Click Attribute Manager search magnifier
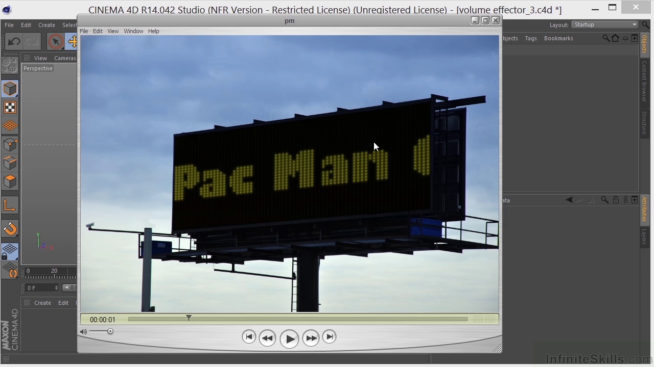The image size is (654, 367). [x=604, y=200]
